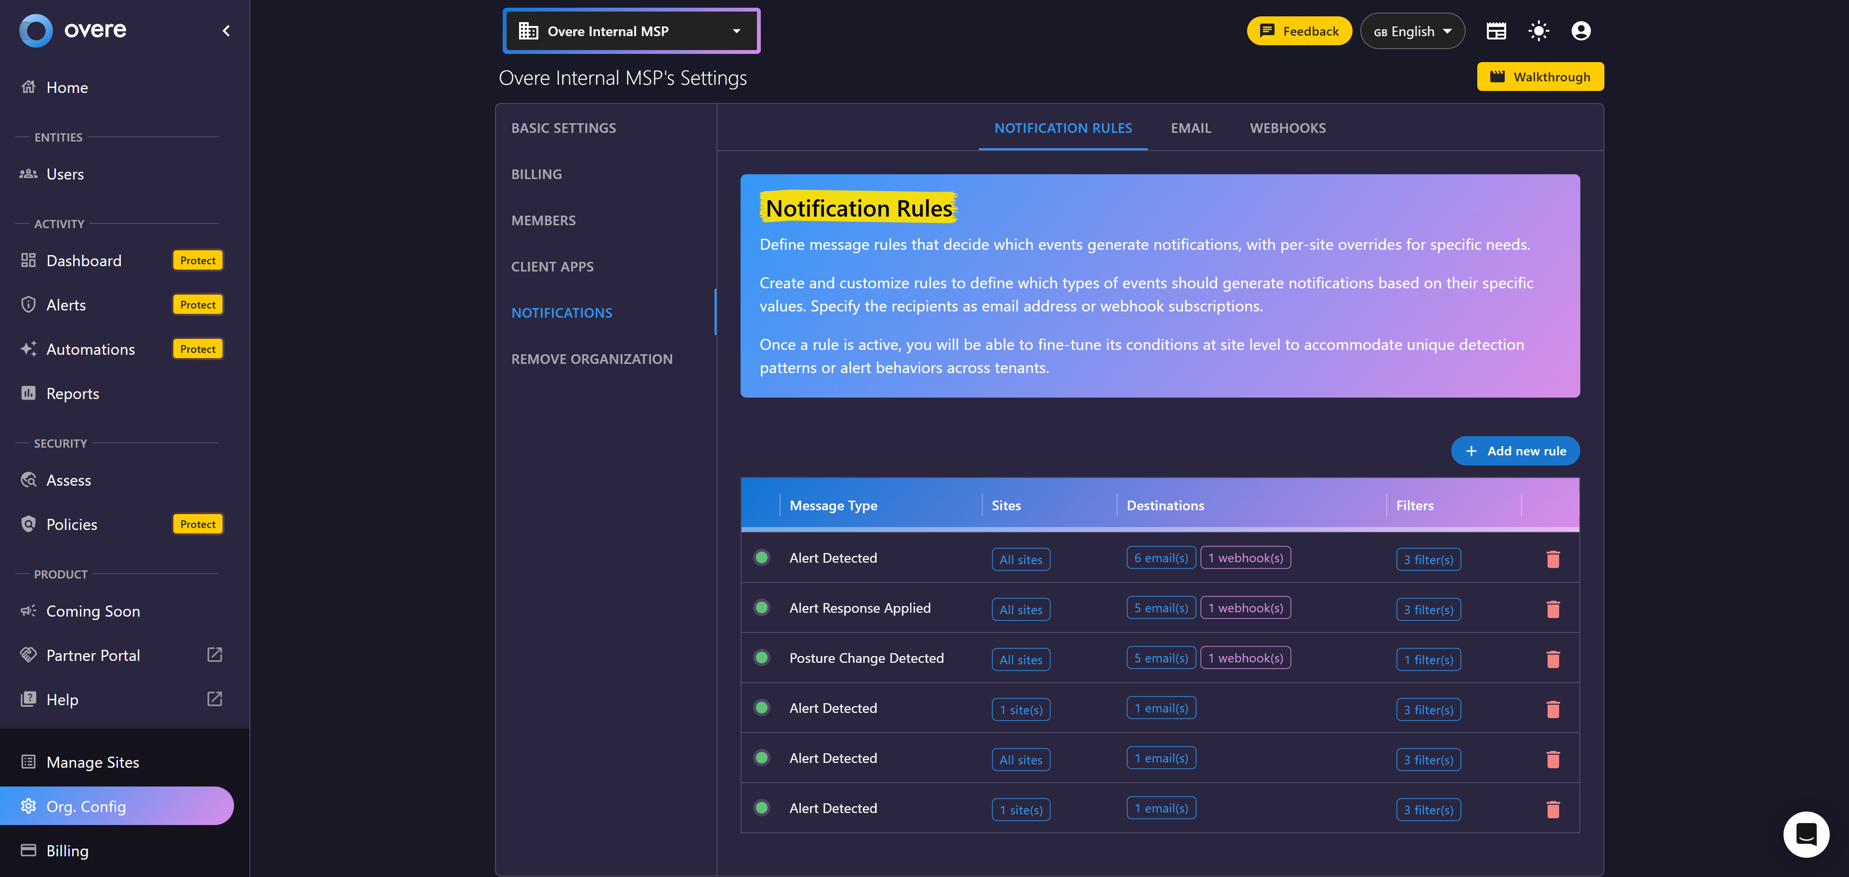Toggle the Alert Detected rule status
Viewport: 1849px width, 877px height.
[762, 557]
